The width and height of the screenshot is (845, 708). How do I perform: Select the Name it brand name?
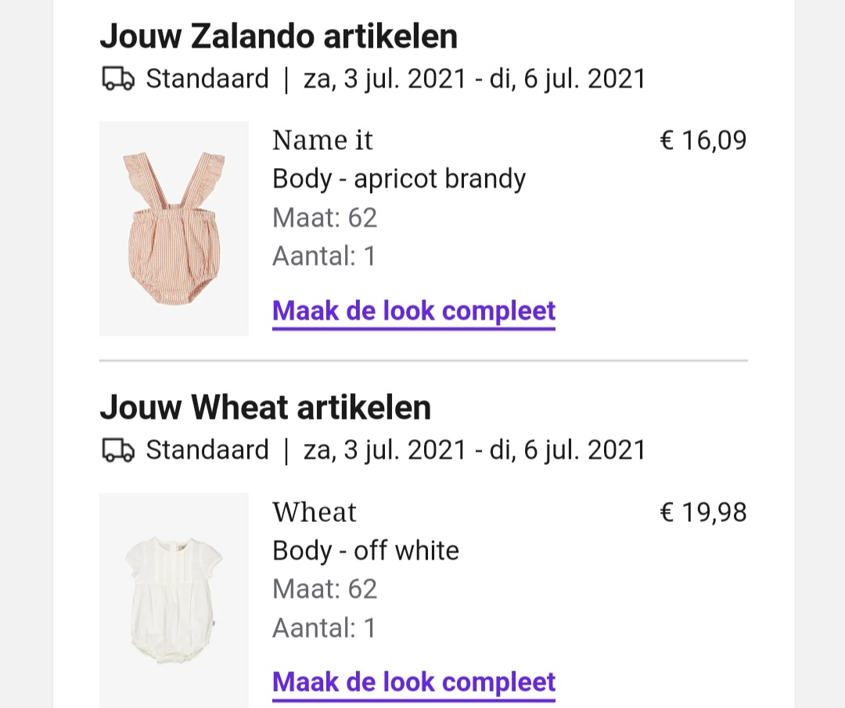tap(322, 141)
